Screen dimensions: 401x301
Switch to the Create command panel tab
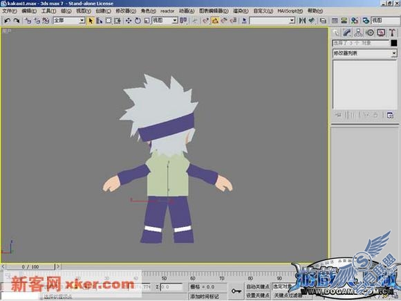click(x=336, y=33)
